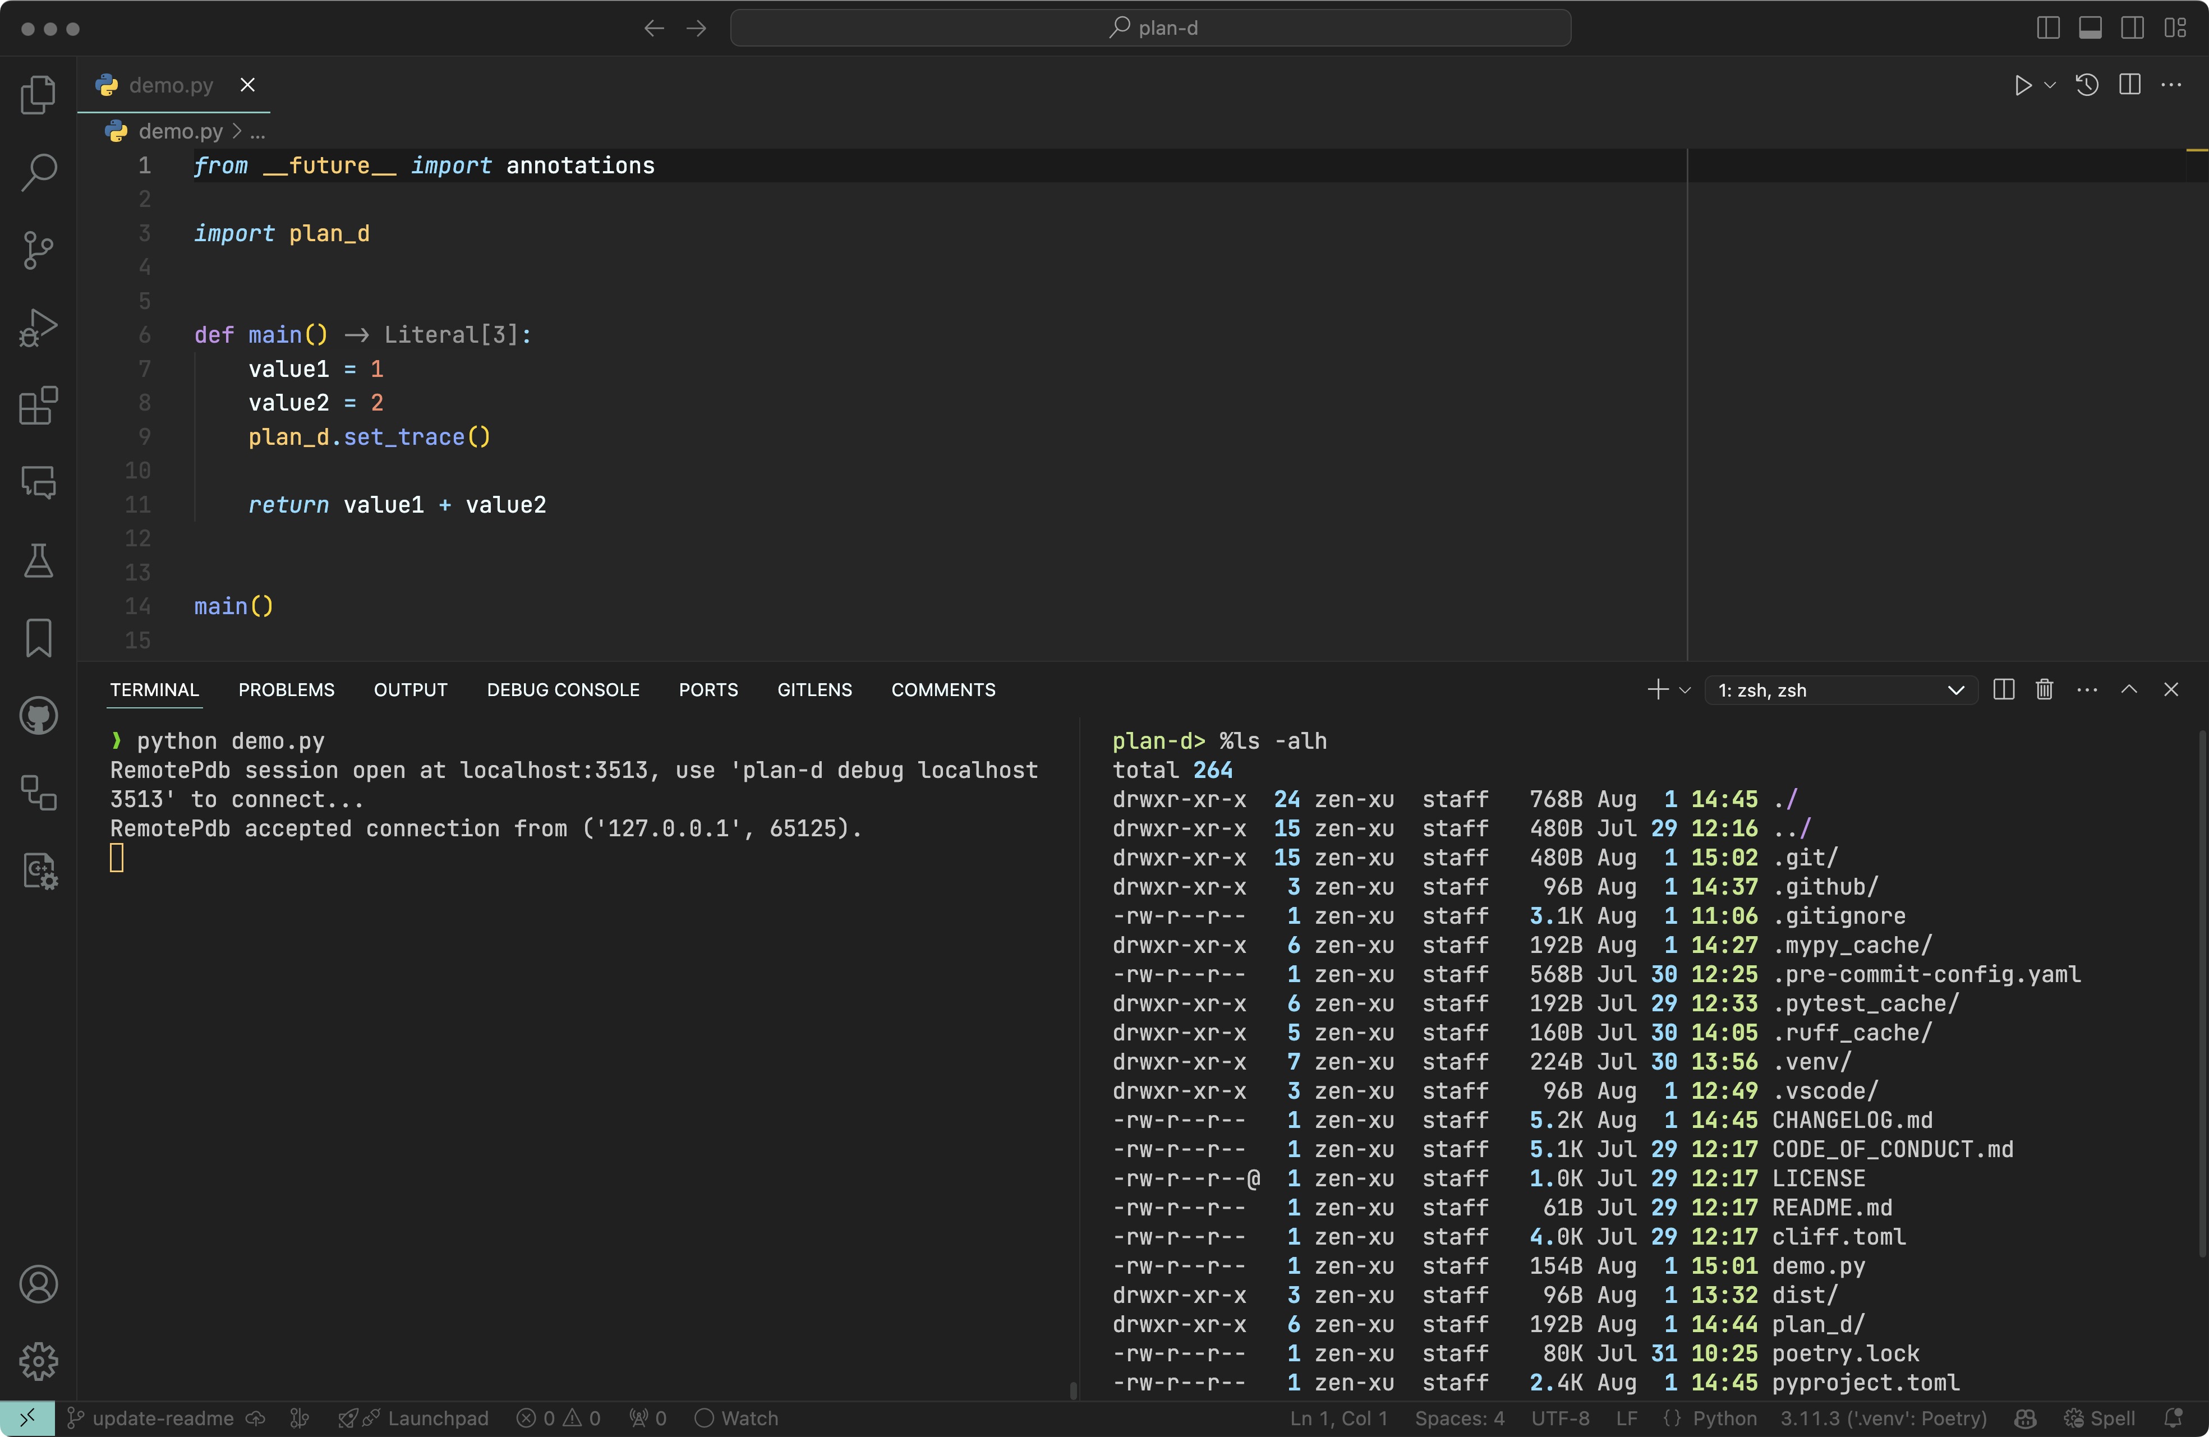This screenshot has width=2209, height=1437.
Task: Switch to the PROBLEMS panel tab
Action: coord(286,690)
